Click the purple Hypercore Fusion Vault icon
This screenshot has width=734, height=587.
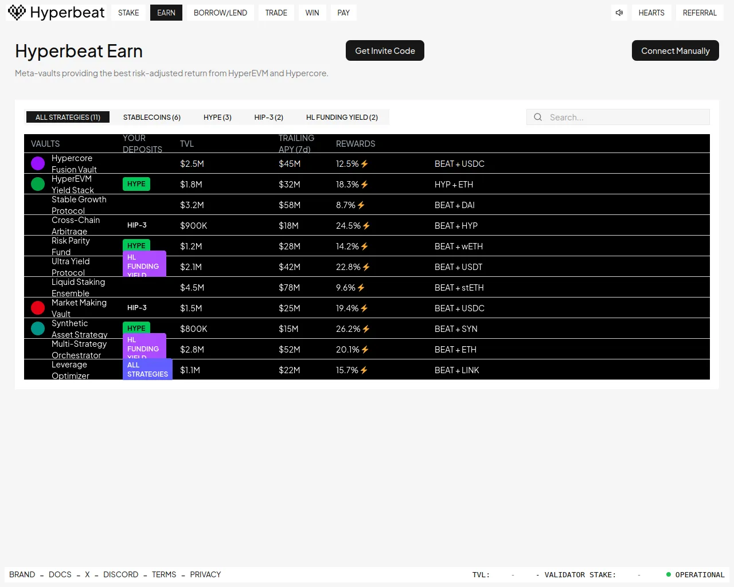tap(38, 163)
